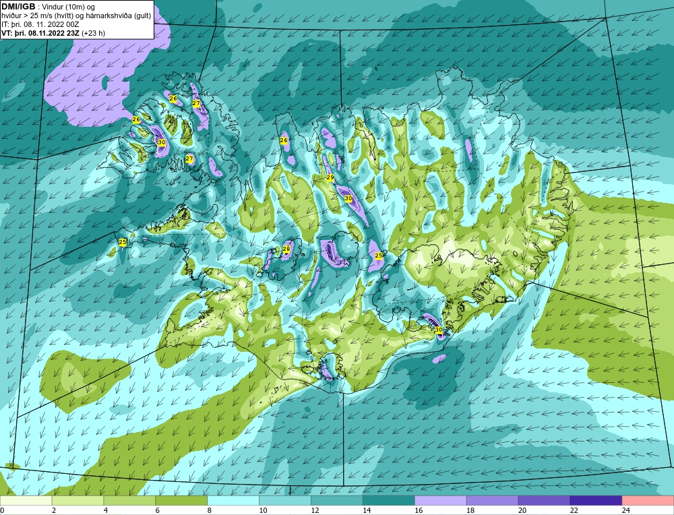This screenshot has height=515, width=674.
Task: Click the yellow 30 label just below 29
Action: (x=348, y=198)
